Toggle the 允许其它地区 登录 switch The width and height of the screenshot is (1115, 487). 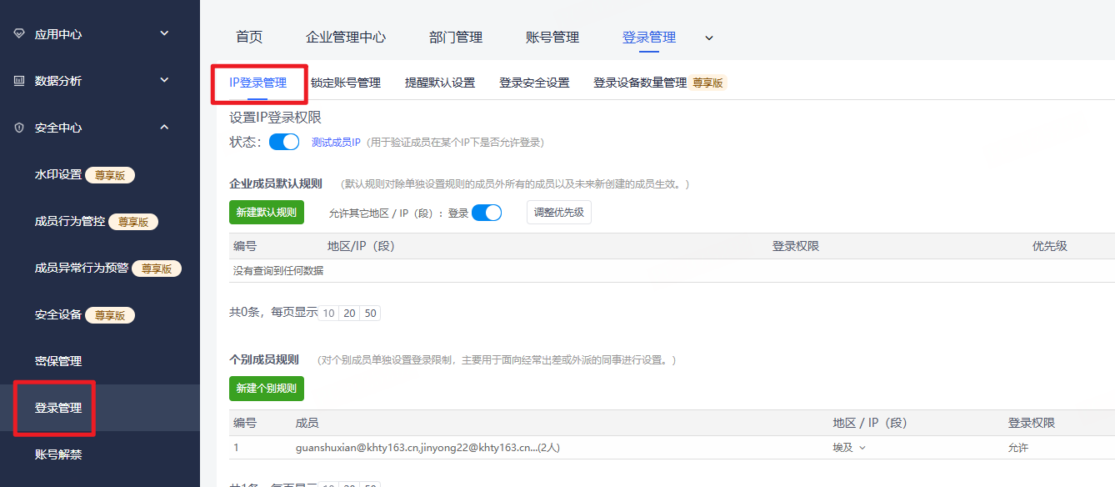click(x=487, y=213)
